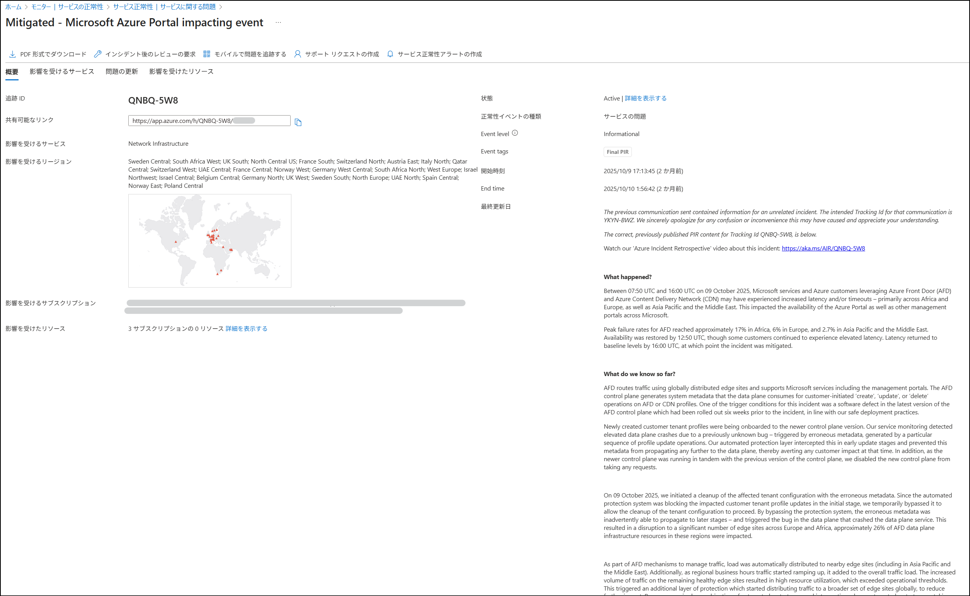
Task: Click the End time field label
Action: click(x=493, y=188)
